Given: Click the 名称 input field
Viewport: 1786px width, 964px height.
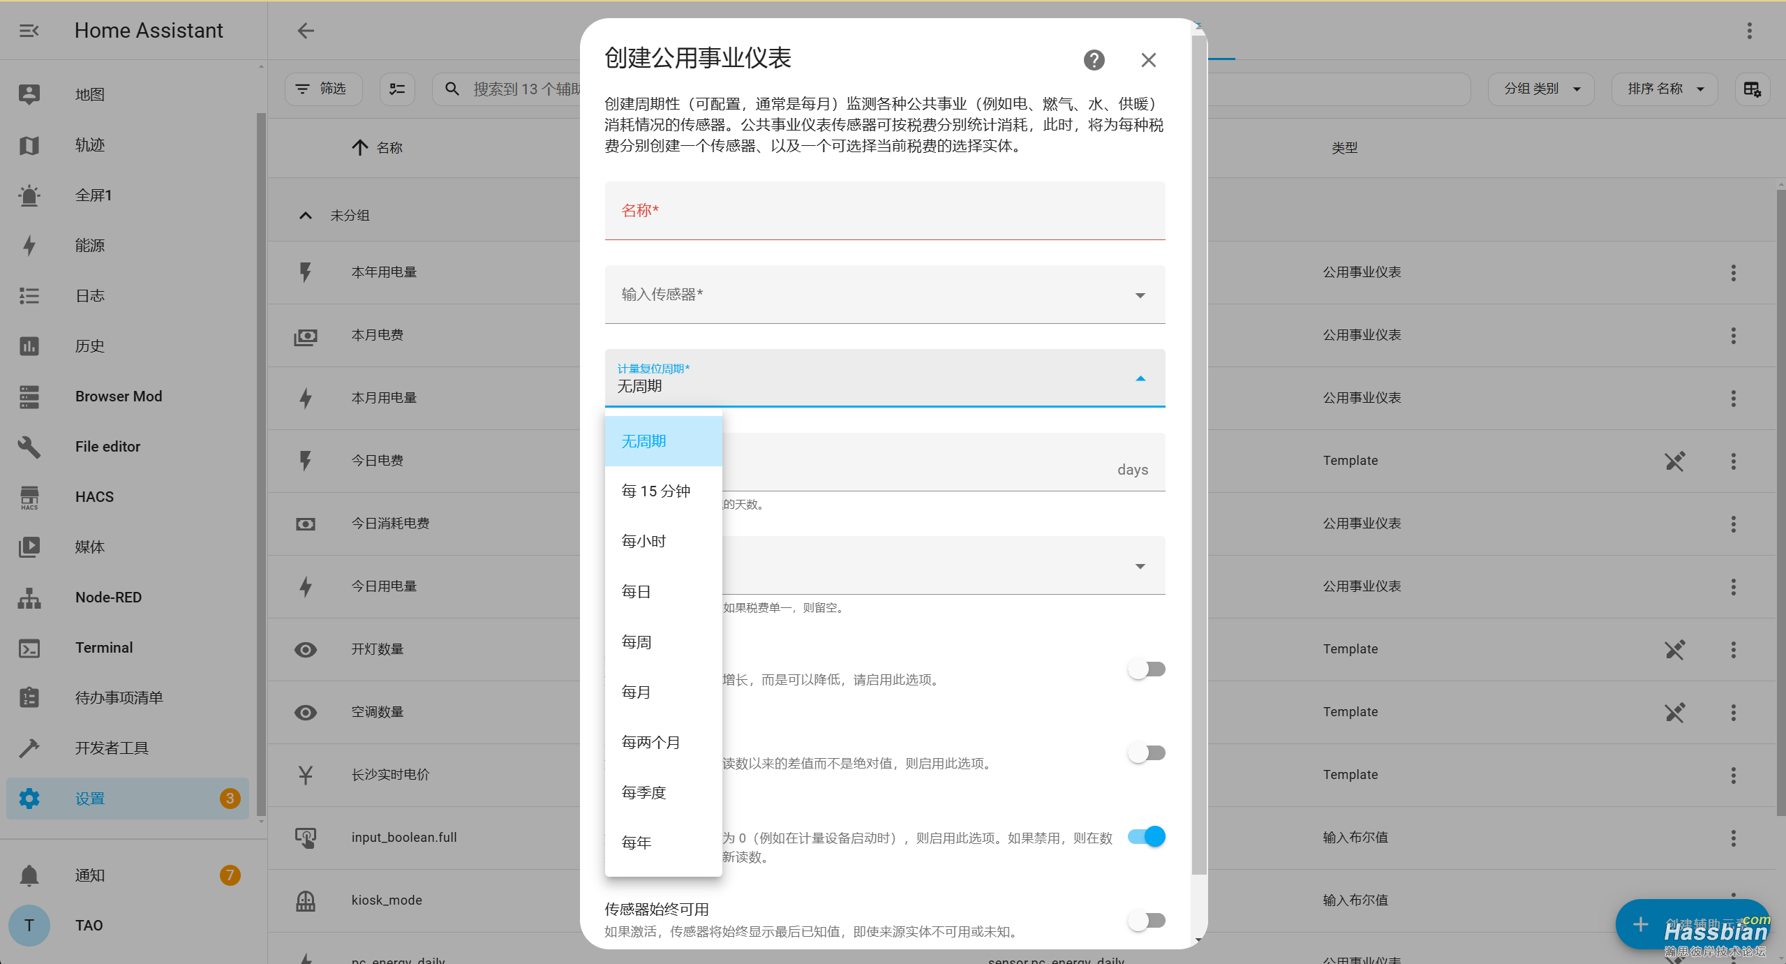Looking at the screenshot, I should pyautogui.click(x=885, y=211).
